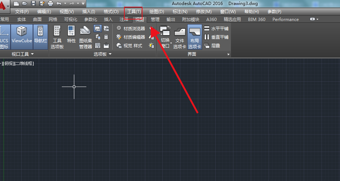Switch to the 参数化 ribbon tab
Viewport: 340px width, 181px height.
[91, 20]
